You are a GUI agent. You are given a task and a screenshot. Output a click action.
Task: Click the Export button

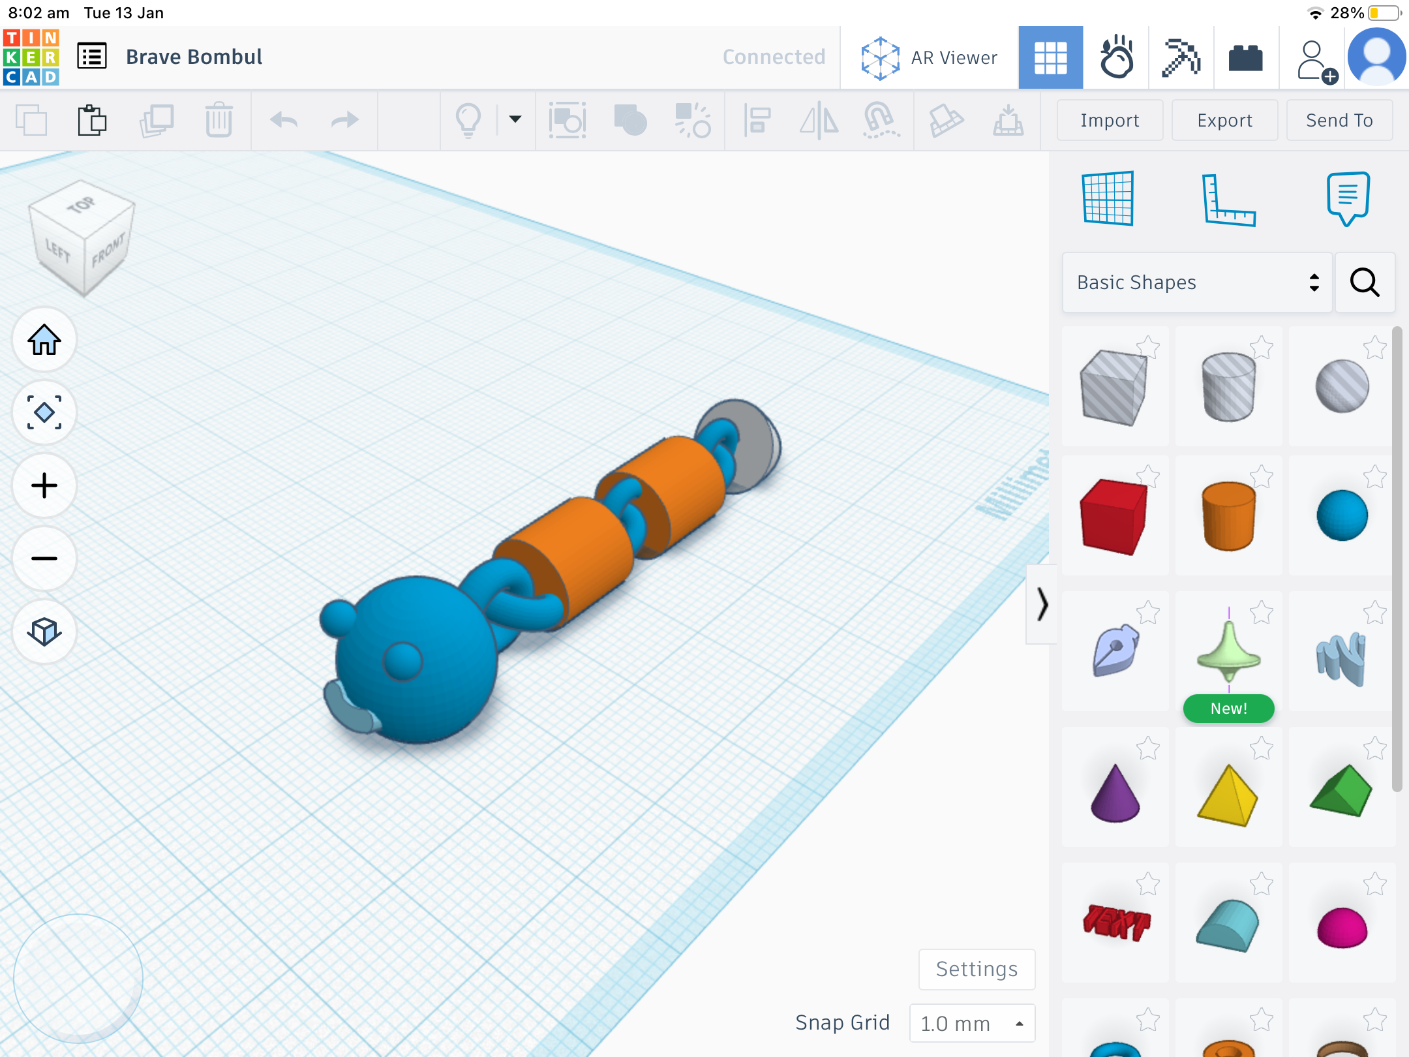1224,120
